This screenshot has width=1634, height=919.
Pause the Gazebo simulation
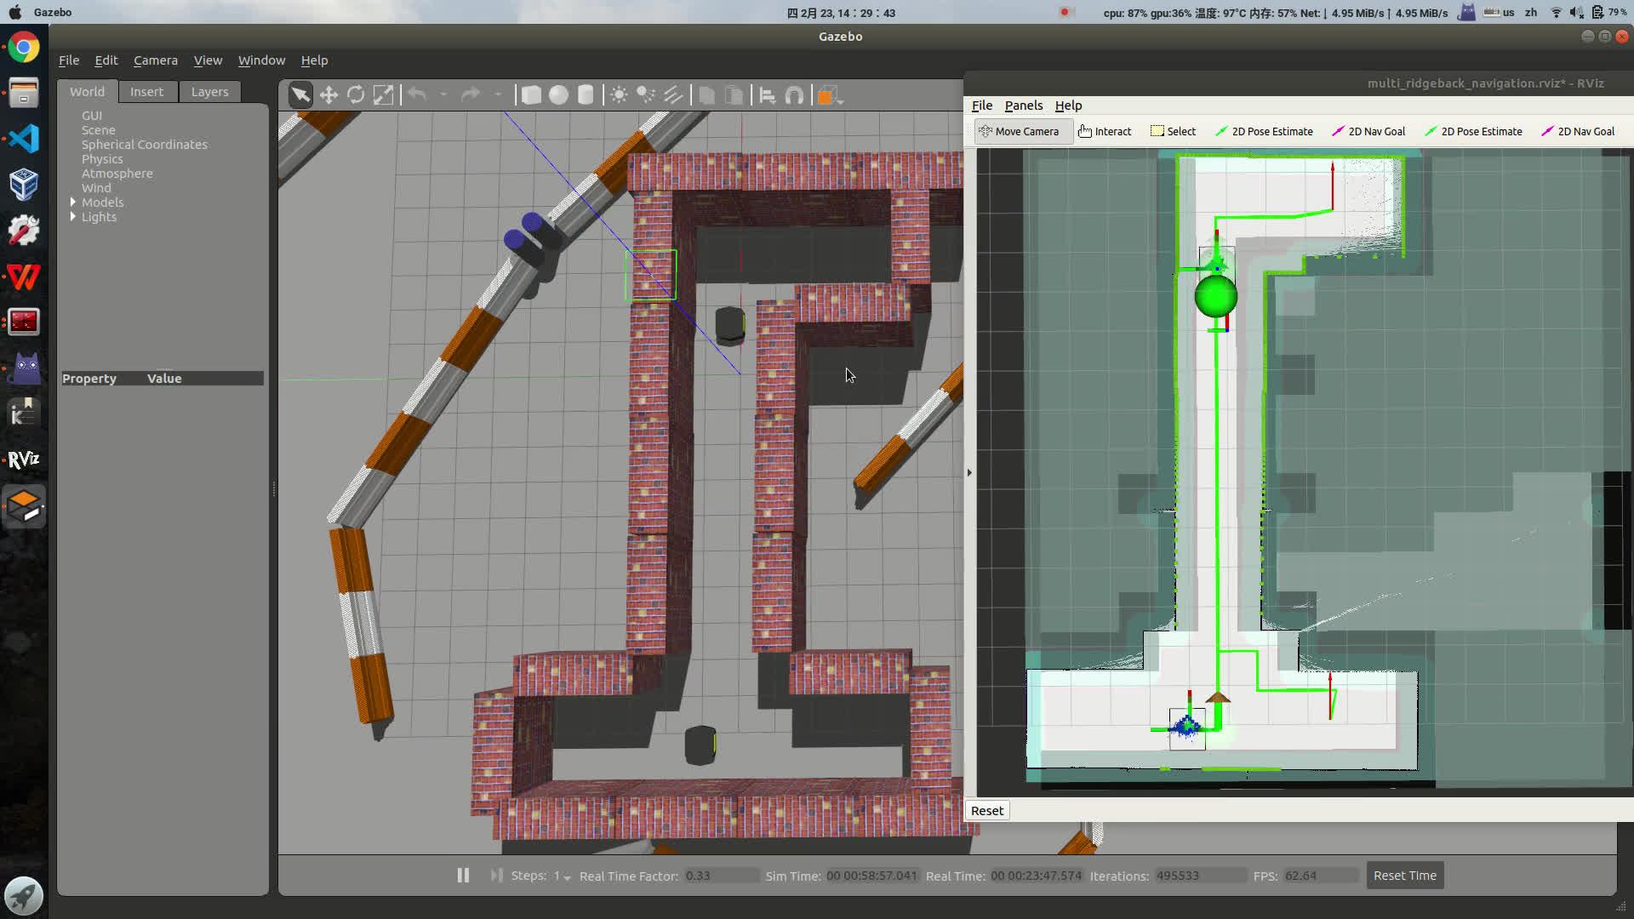463,876
